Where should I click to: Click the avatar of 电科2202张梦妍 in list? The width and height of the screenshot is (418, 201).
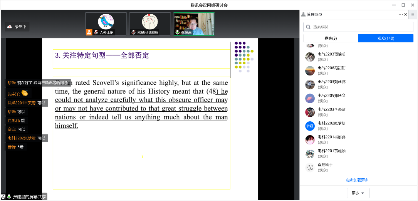point(310,126)
